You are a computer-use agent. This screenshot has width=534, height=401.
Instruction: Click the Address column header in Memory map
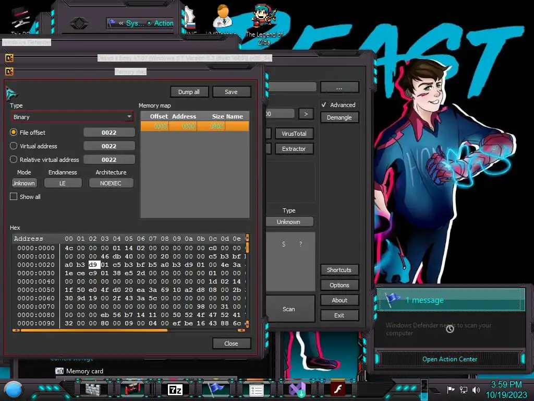tap(184, 116)
